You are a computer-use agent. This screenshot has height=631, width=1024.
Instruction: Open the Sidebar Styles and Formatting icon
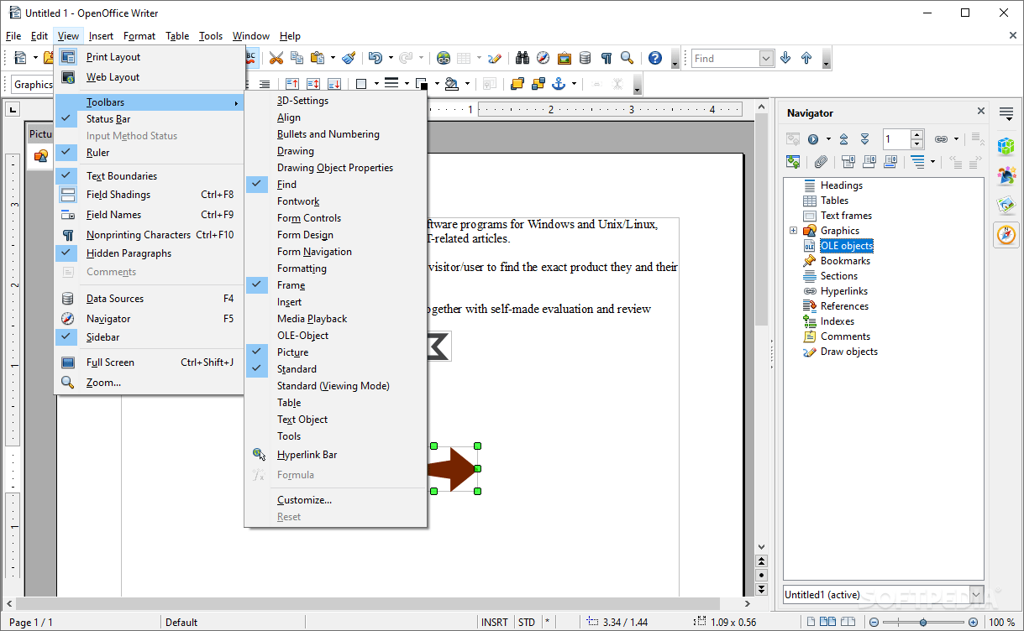click(1006, 175)
